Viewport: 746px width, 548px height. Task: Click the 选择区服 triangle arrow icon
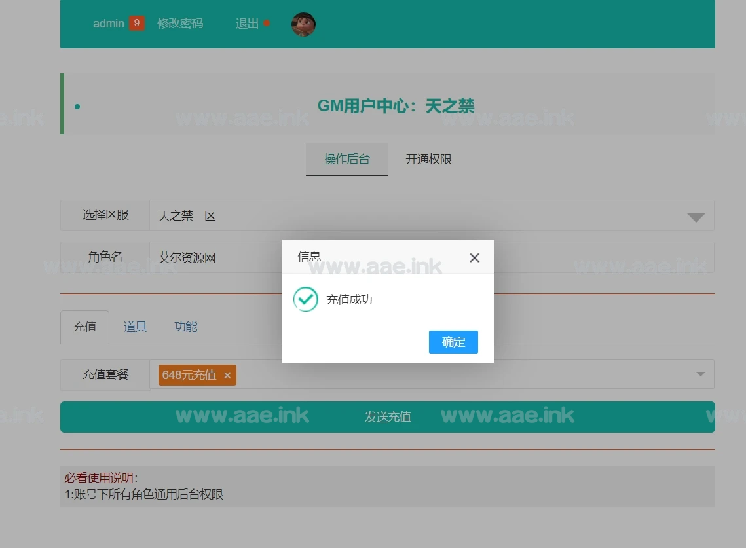pyautogui.click(x=696, y=217)
